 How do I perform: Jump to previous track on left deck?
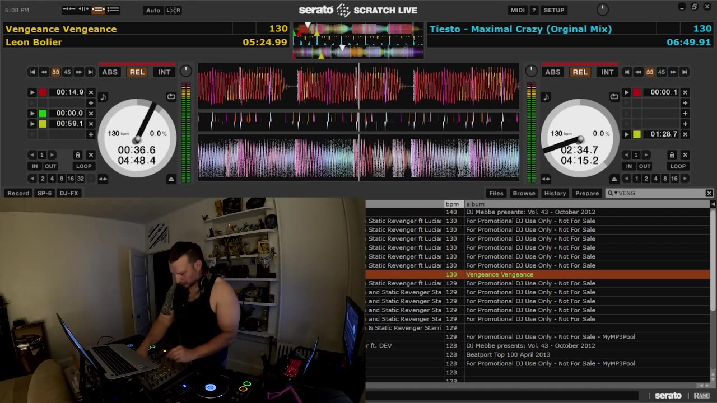coord(32,72)
